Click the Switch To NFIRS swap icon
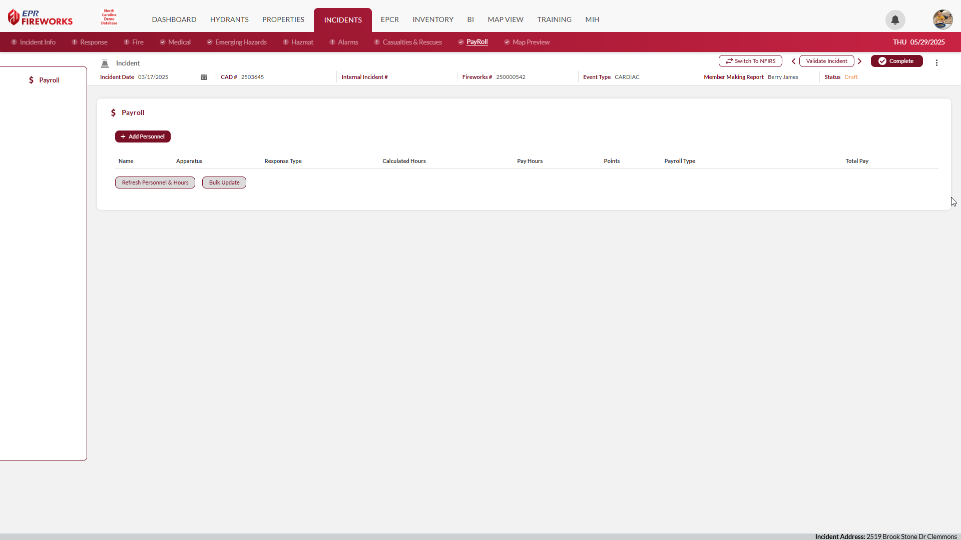 730,61
